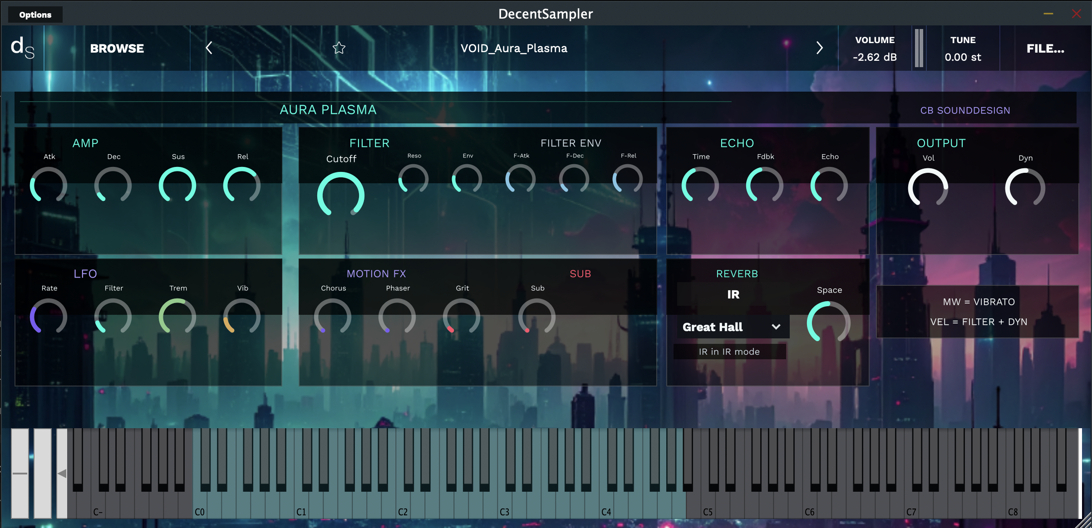Go to previous preset with left arrow
Screen dimensions: 1092x528
coord(209,48)
